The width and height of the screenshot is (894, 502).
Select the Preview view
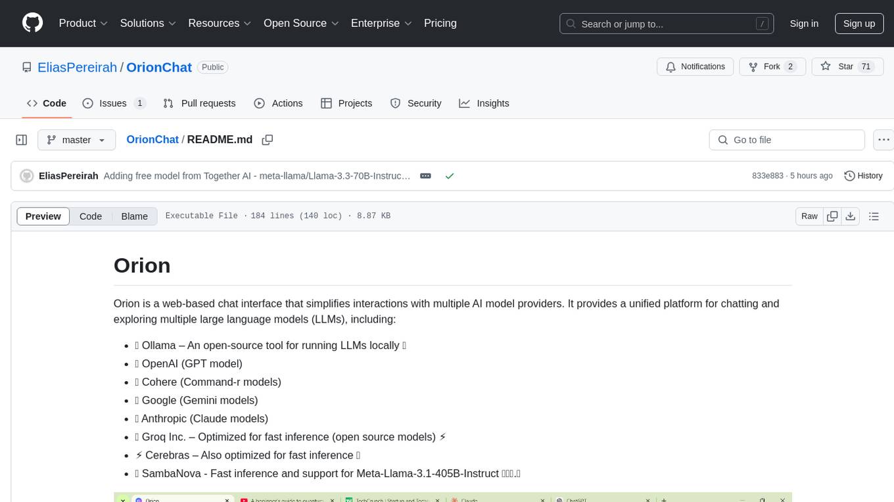click(x=43, y=216)
